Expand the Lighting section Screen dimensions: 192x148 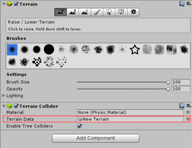[4, 96]
